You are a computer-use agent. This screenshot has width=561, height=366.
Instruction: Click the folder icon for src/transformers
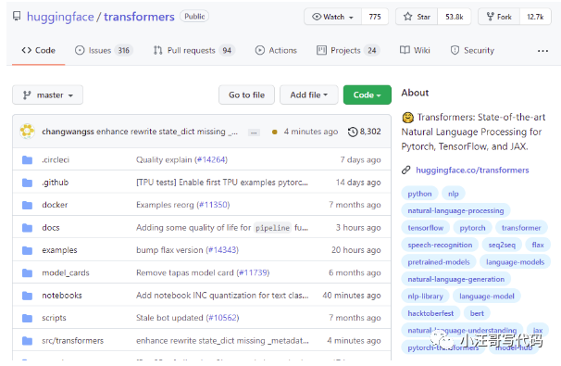(x=27, y=341)
